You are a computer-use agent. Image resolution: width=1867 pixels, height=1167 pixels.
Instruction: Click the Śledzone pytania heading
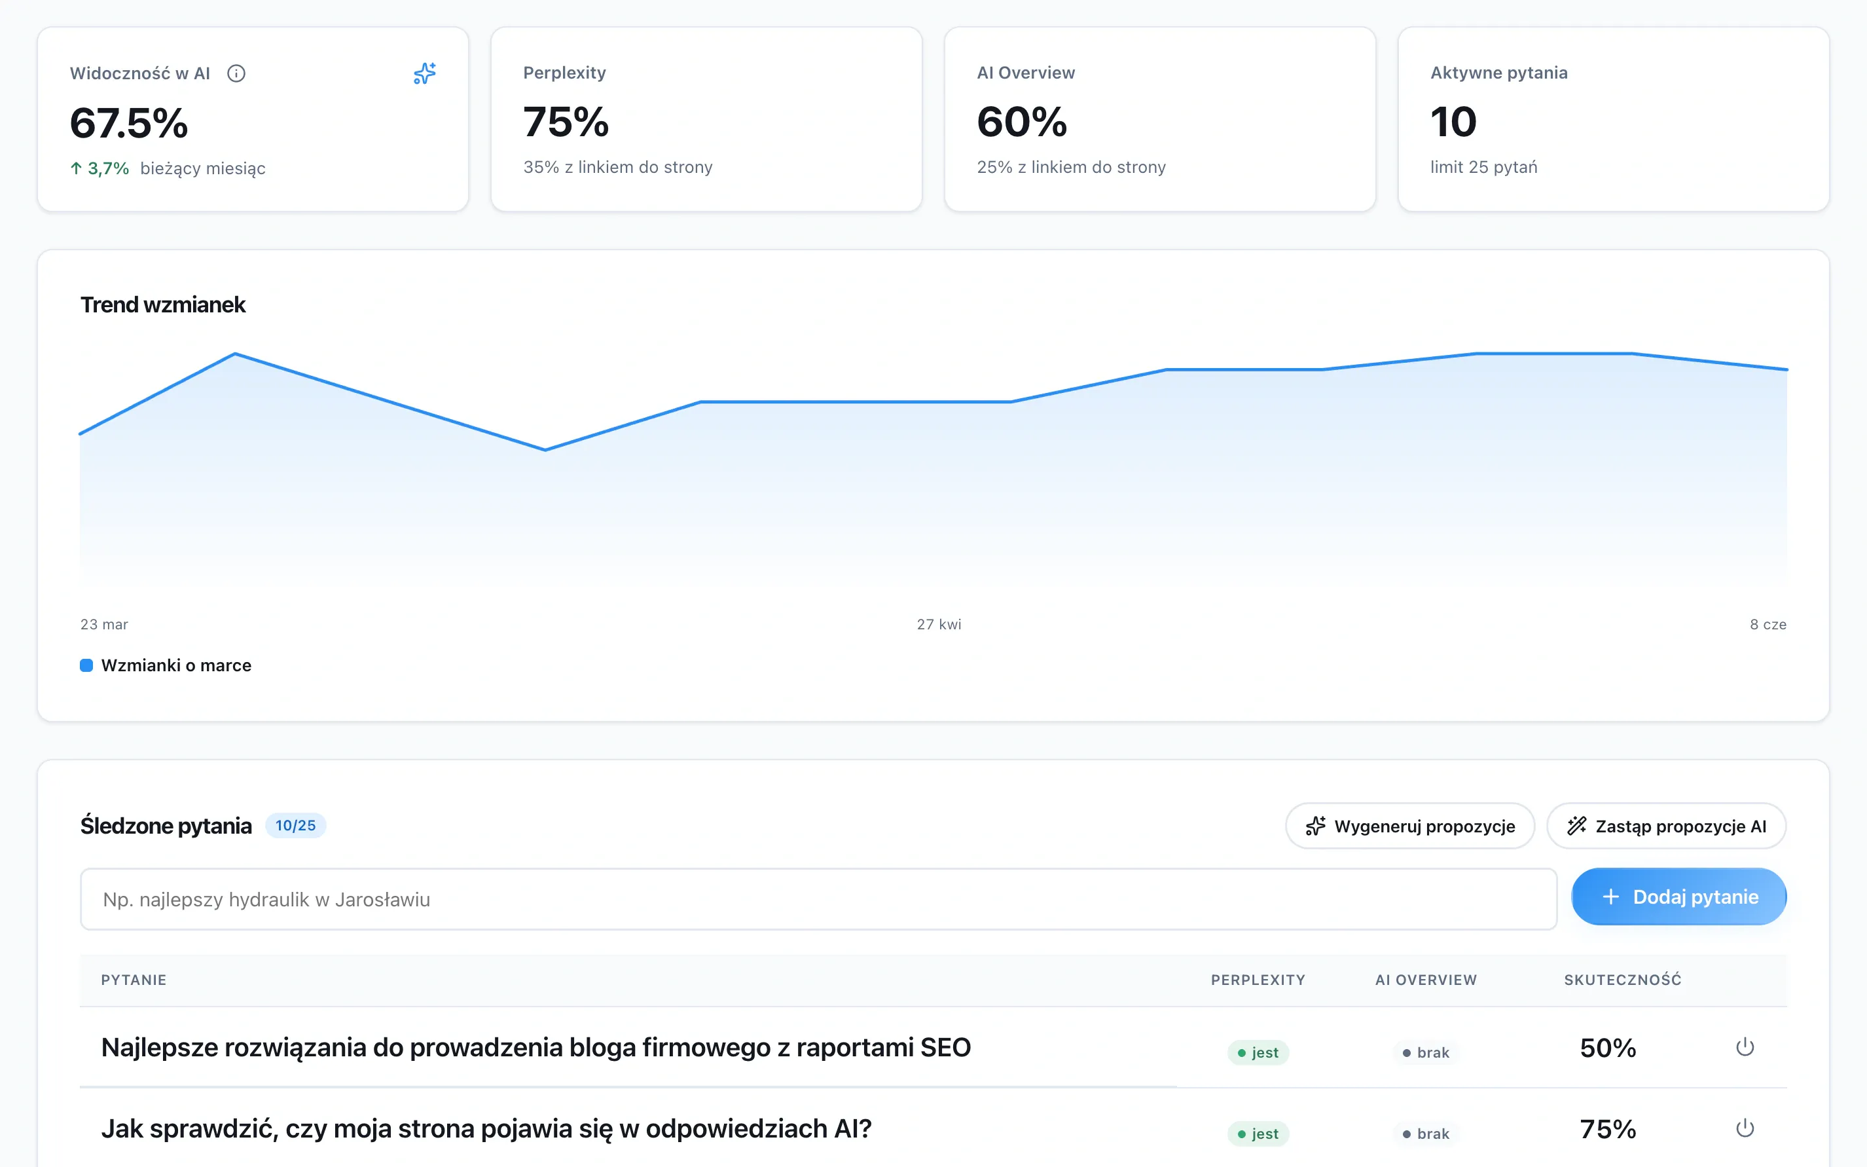tap(166, 826)
